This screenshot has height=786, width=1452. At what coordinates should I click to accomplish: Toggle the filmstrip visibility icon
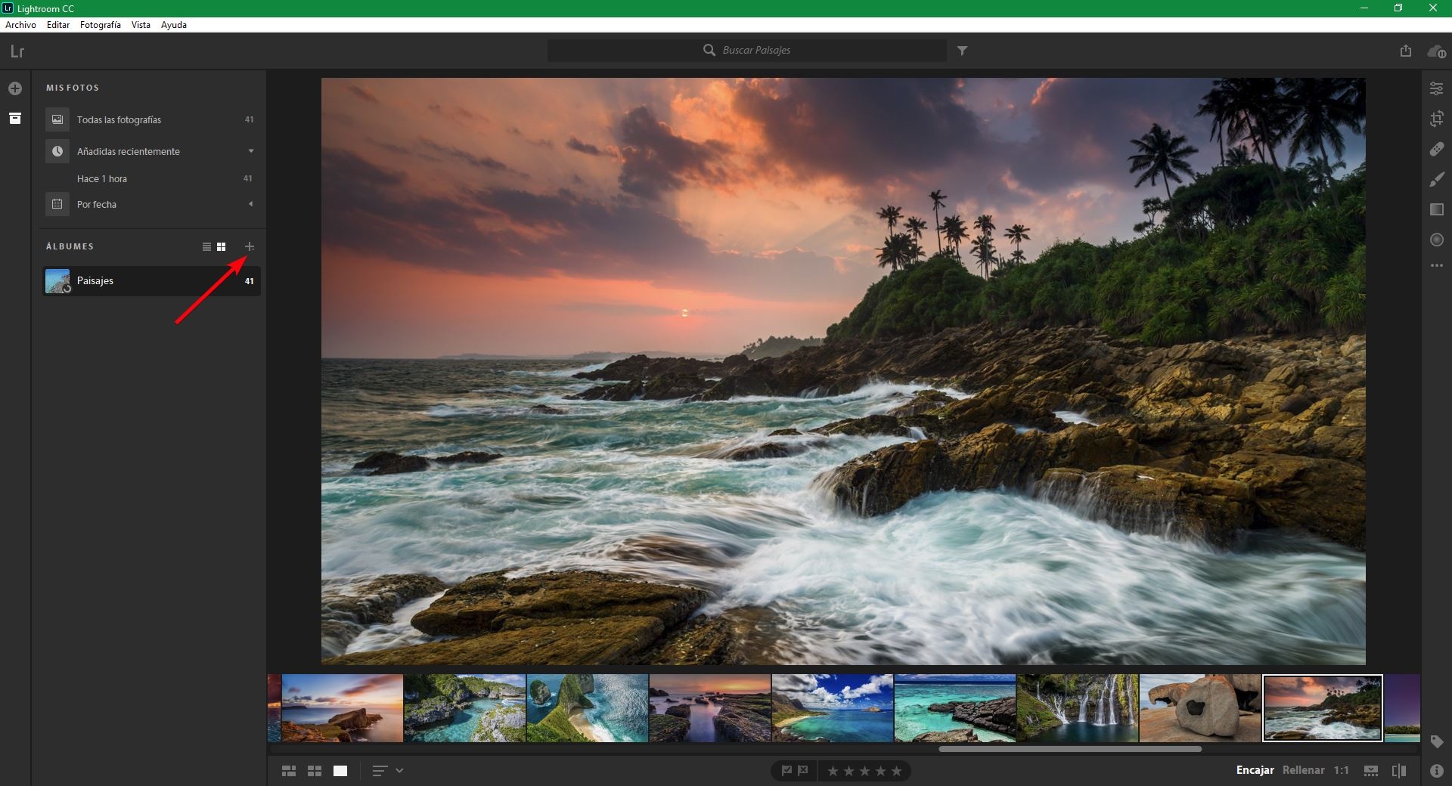(1371, 771)
